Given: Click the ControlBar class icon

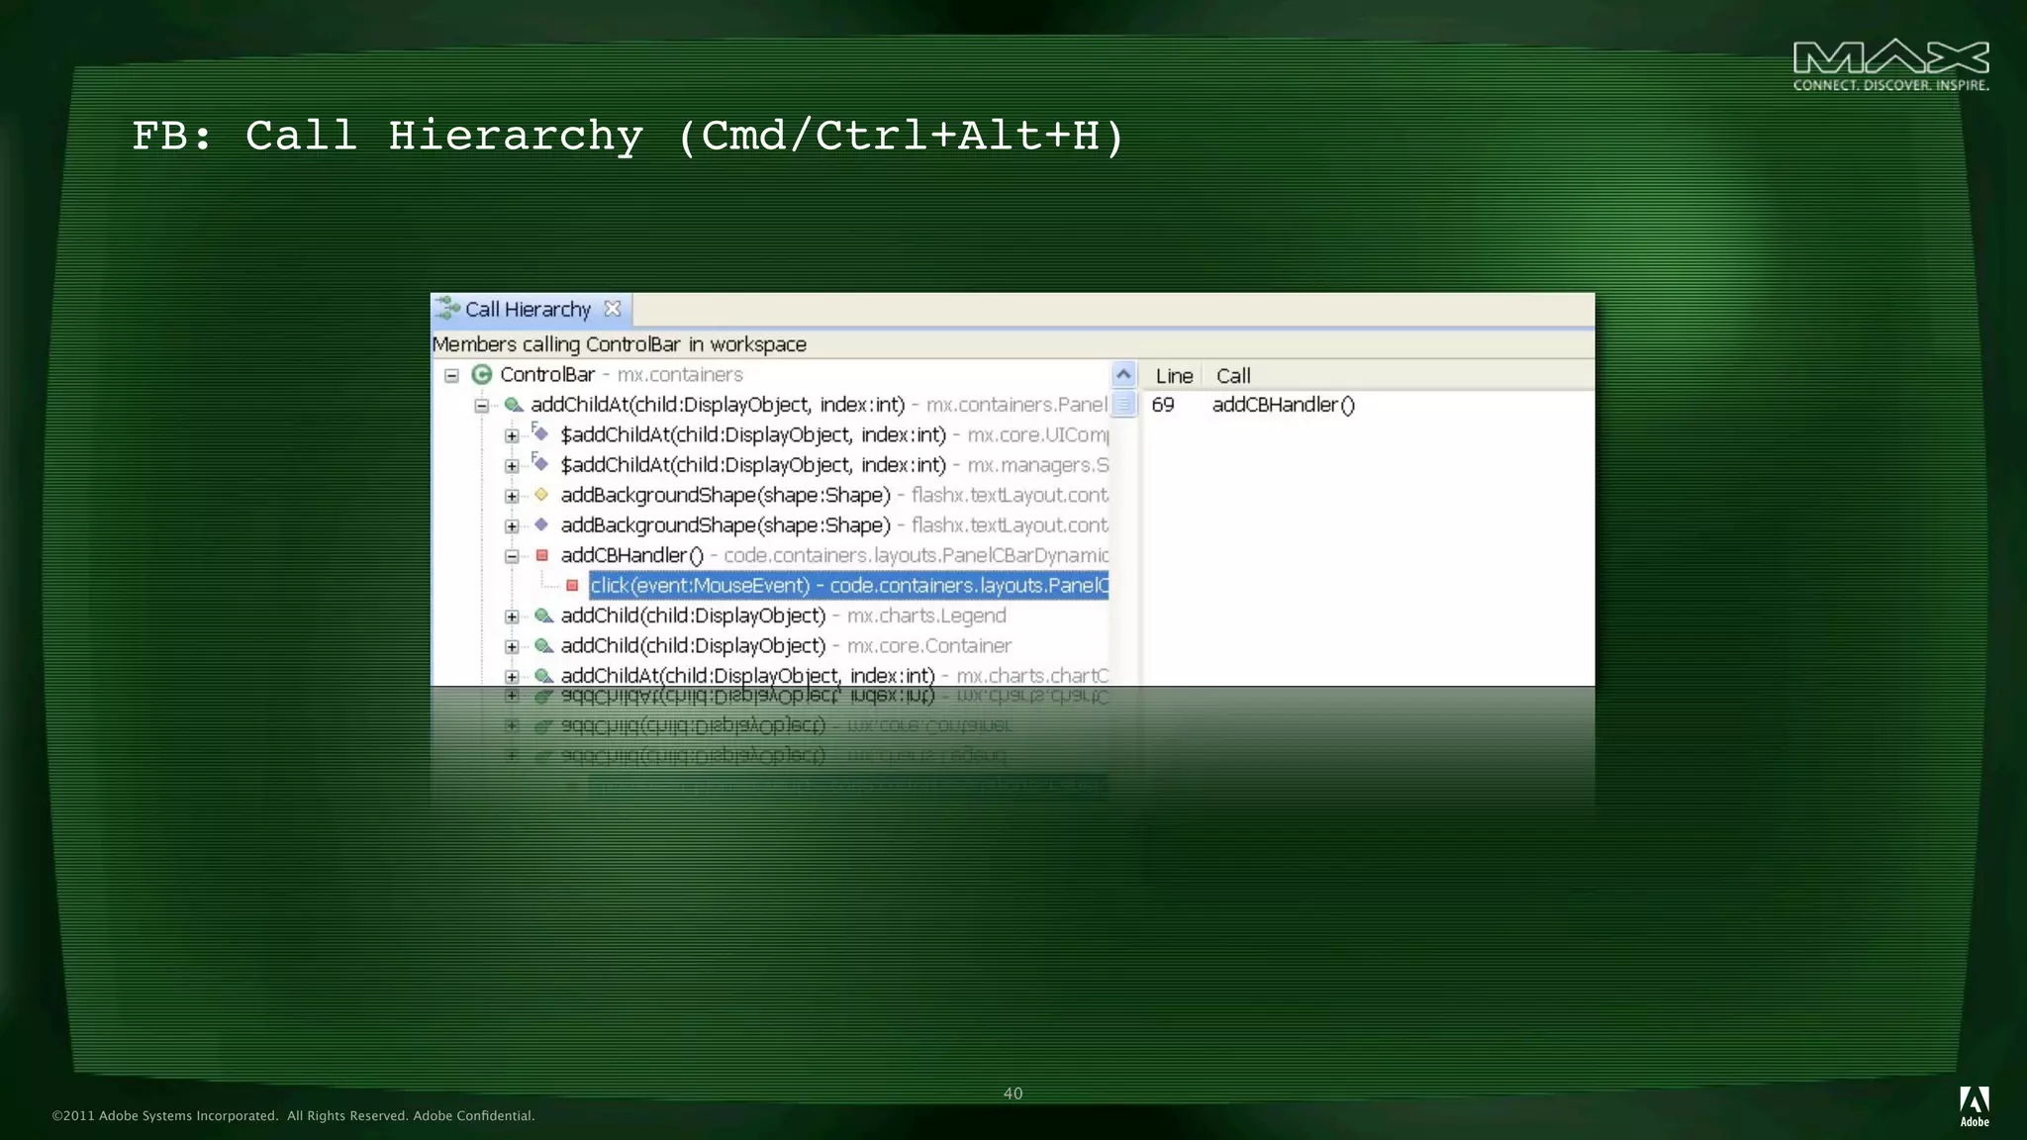Looking at the screenshot, I should [482, 374].
